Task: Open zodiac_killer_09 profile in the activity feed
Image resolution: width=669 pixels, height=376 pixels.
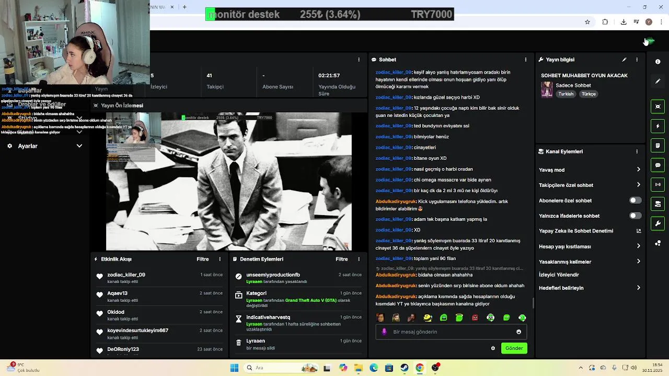Action: click(126, 275)
